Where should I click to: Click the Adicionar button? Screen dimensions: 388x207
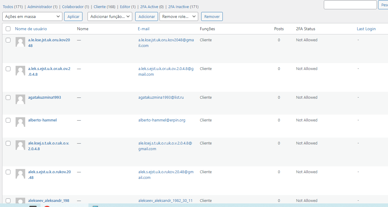(x=147, y=16)
